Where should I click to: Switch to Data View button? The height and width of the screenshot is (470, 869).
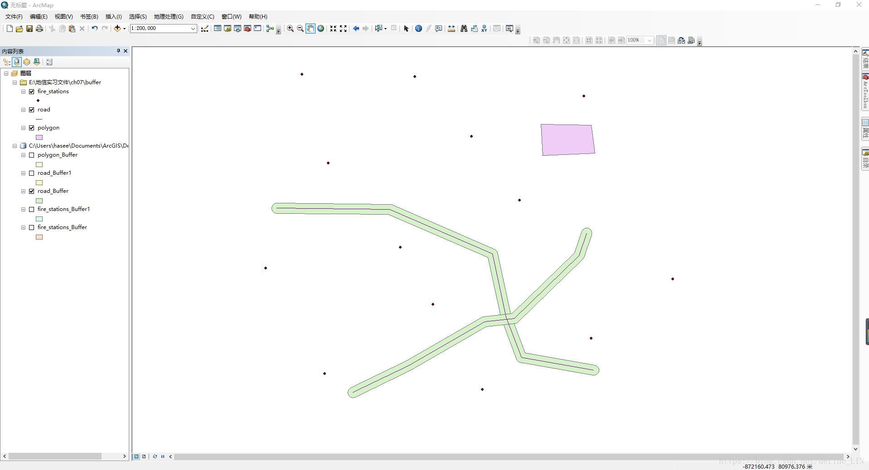point(136,456)
